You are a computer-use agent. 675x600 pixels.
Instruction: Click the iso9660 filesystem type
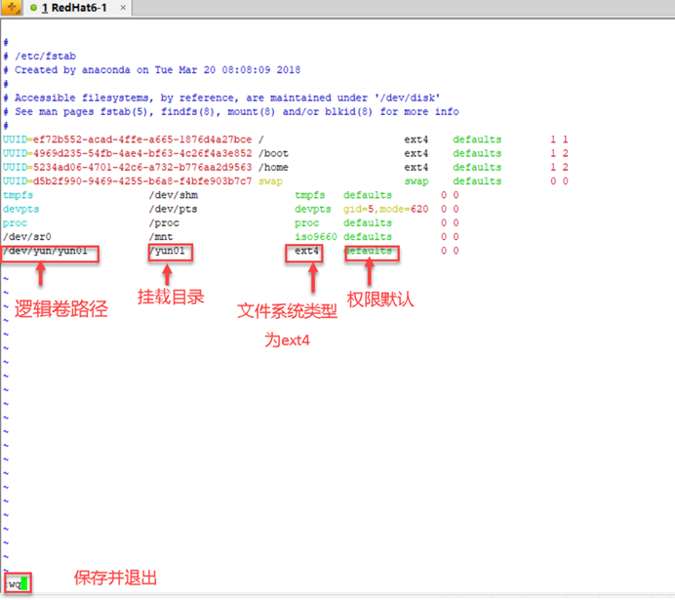[316, 237]
